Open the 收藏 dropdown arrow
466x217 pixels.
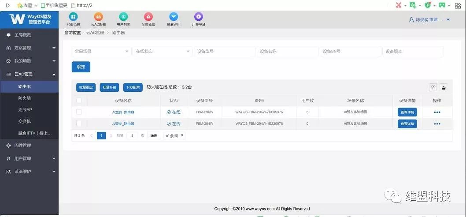coord(36,6)
